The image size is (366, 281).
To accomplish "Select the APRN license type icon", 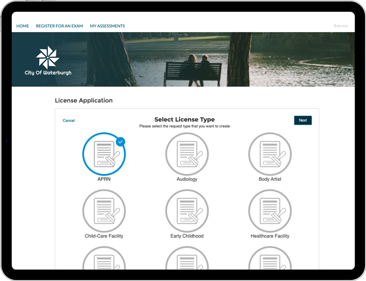I will point(104,154).
